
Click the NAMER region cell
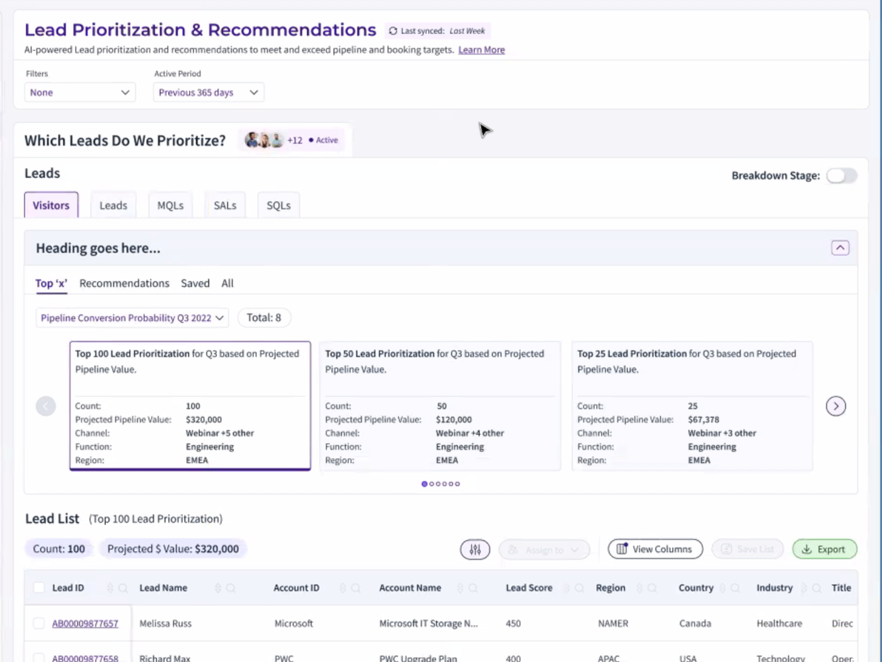[613, 624]
